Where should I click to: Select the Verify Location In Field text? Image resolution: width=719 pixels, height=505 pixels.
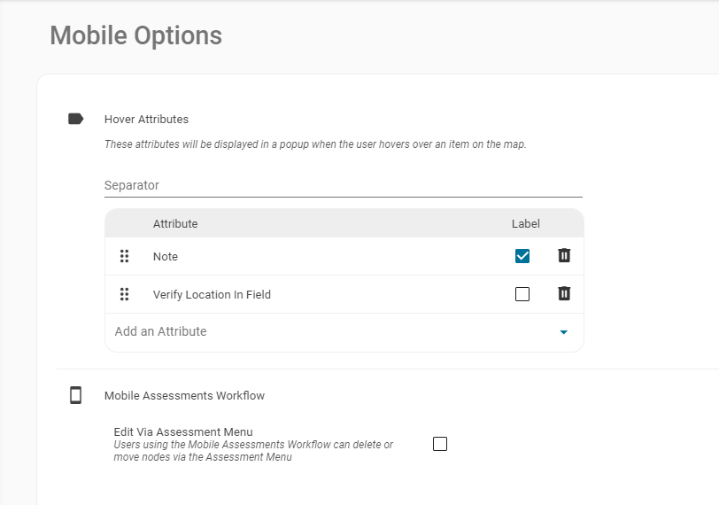click(212, 294)
